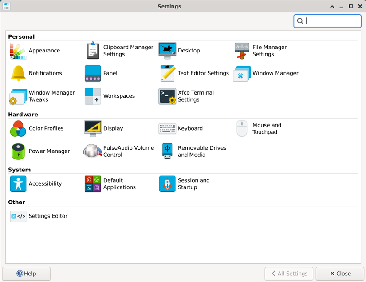The height and width of the screenshot is (282, 366).
Task: Open PulseAudio Volume Control knob icon
Action: [93, 151]
